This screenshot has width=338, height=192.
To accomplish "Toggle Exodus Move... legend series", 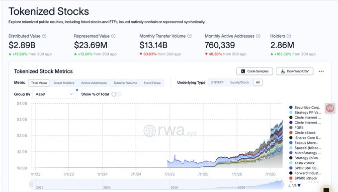I will coord(304,143).
